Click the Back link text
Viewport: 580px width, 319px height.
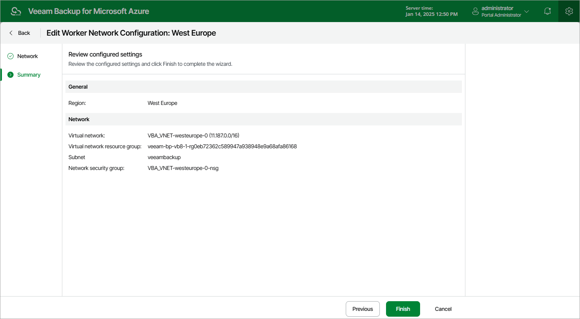click(x=24, y=33)
